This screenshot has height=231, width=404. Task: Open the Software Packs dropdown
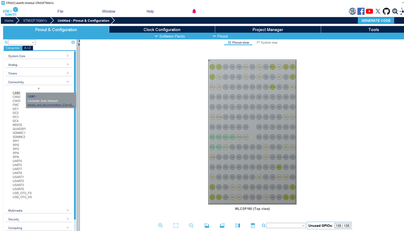coord(170,36)
